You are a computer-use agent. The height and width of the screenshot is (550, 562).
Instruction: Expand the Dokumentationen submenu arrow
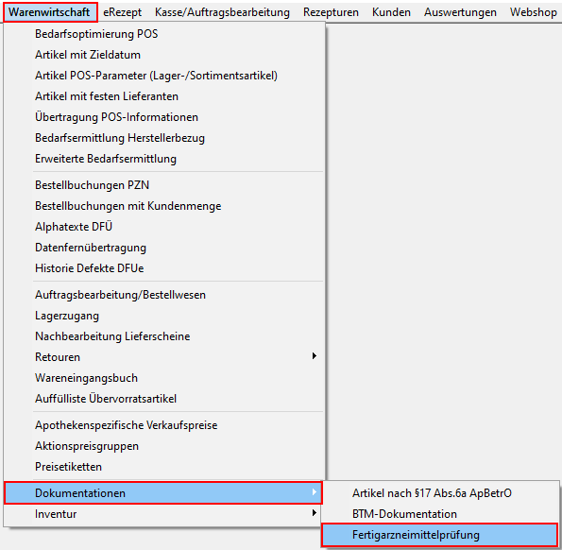(315, 492)
